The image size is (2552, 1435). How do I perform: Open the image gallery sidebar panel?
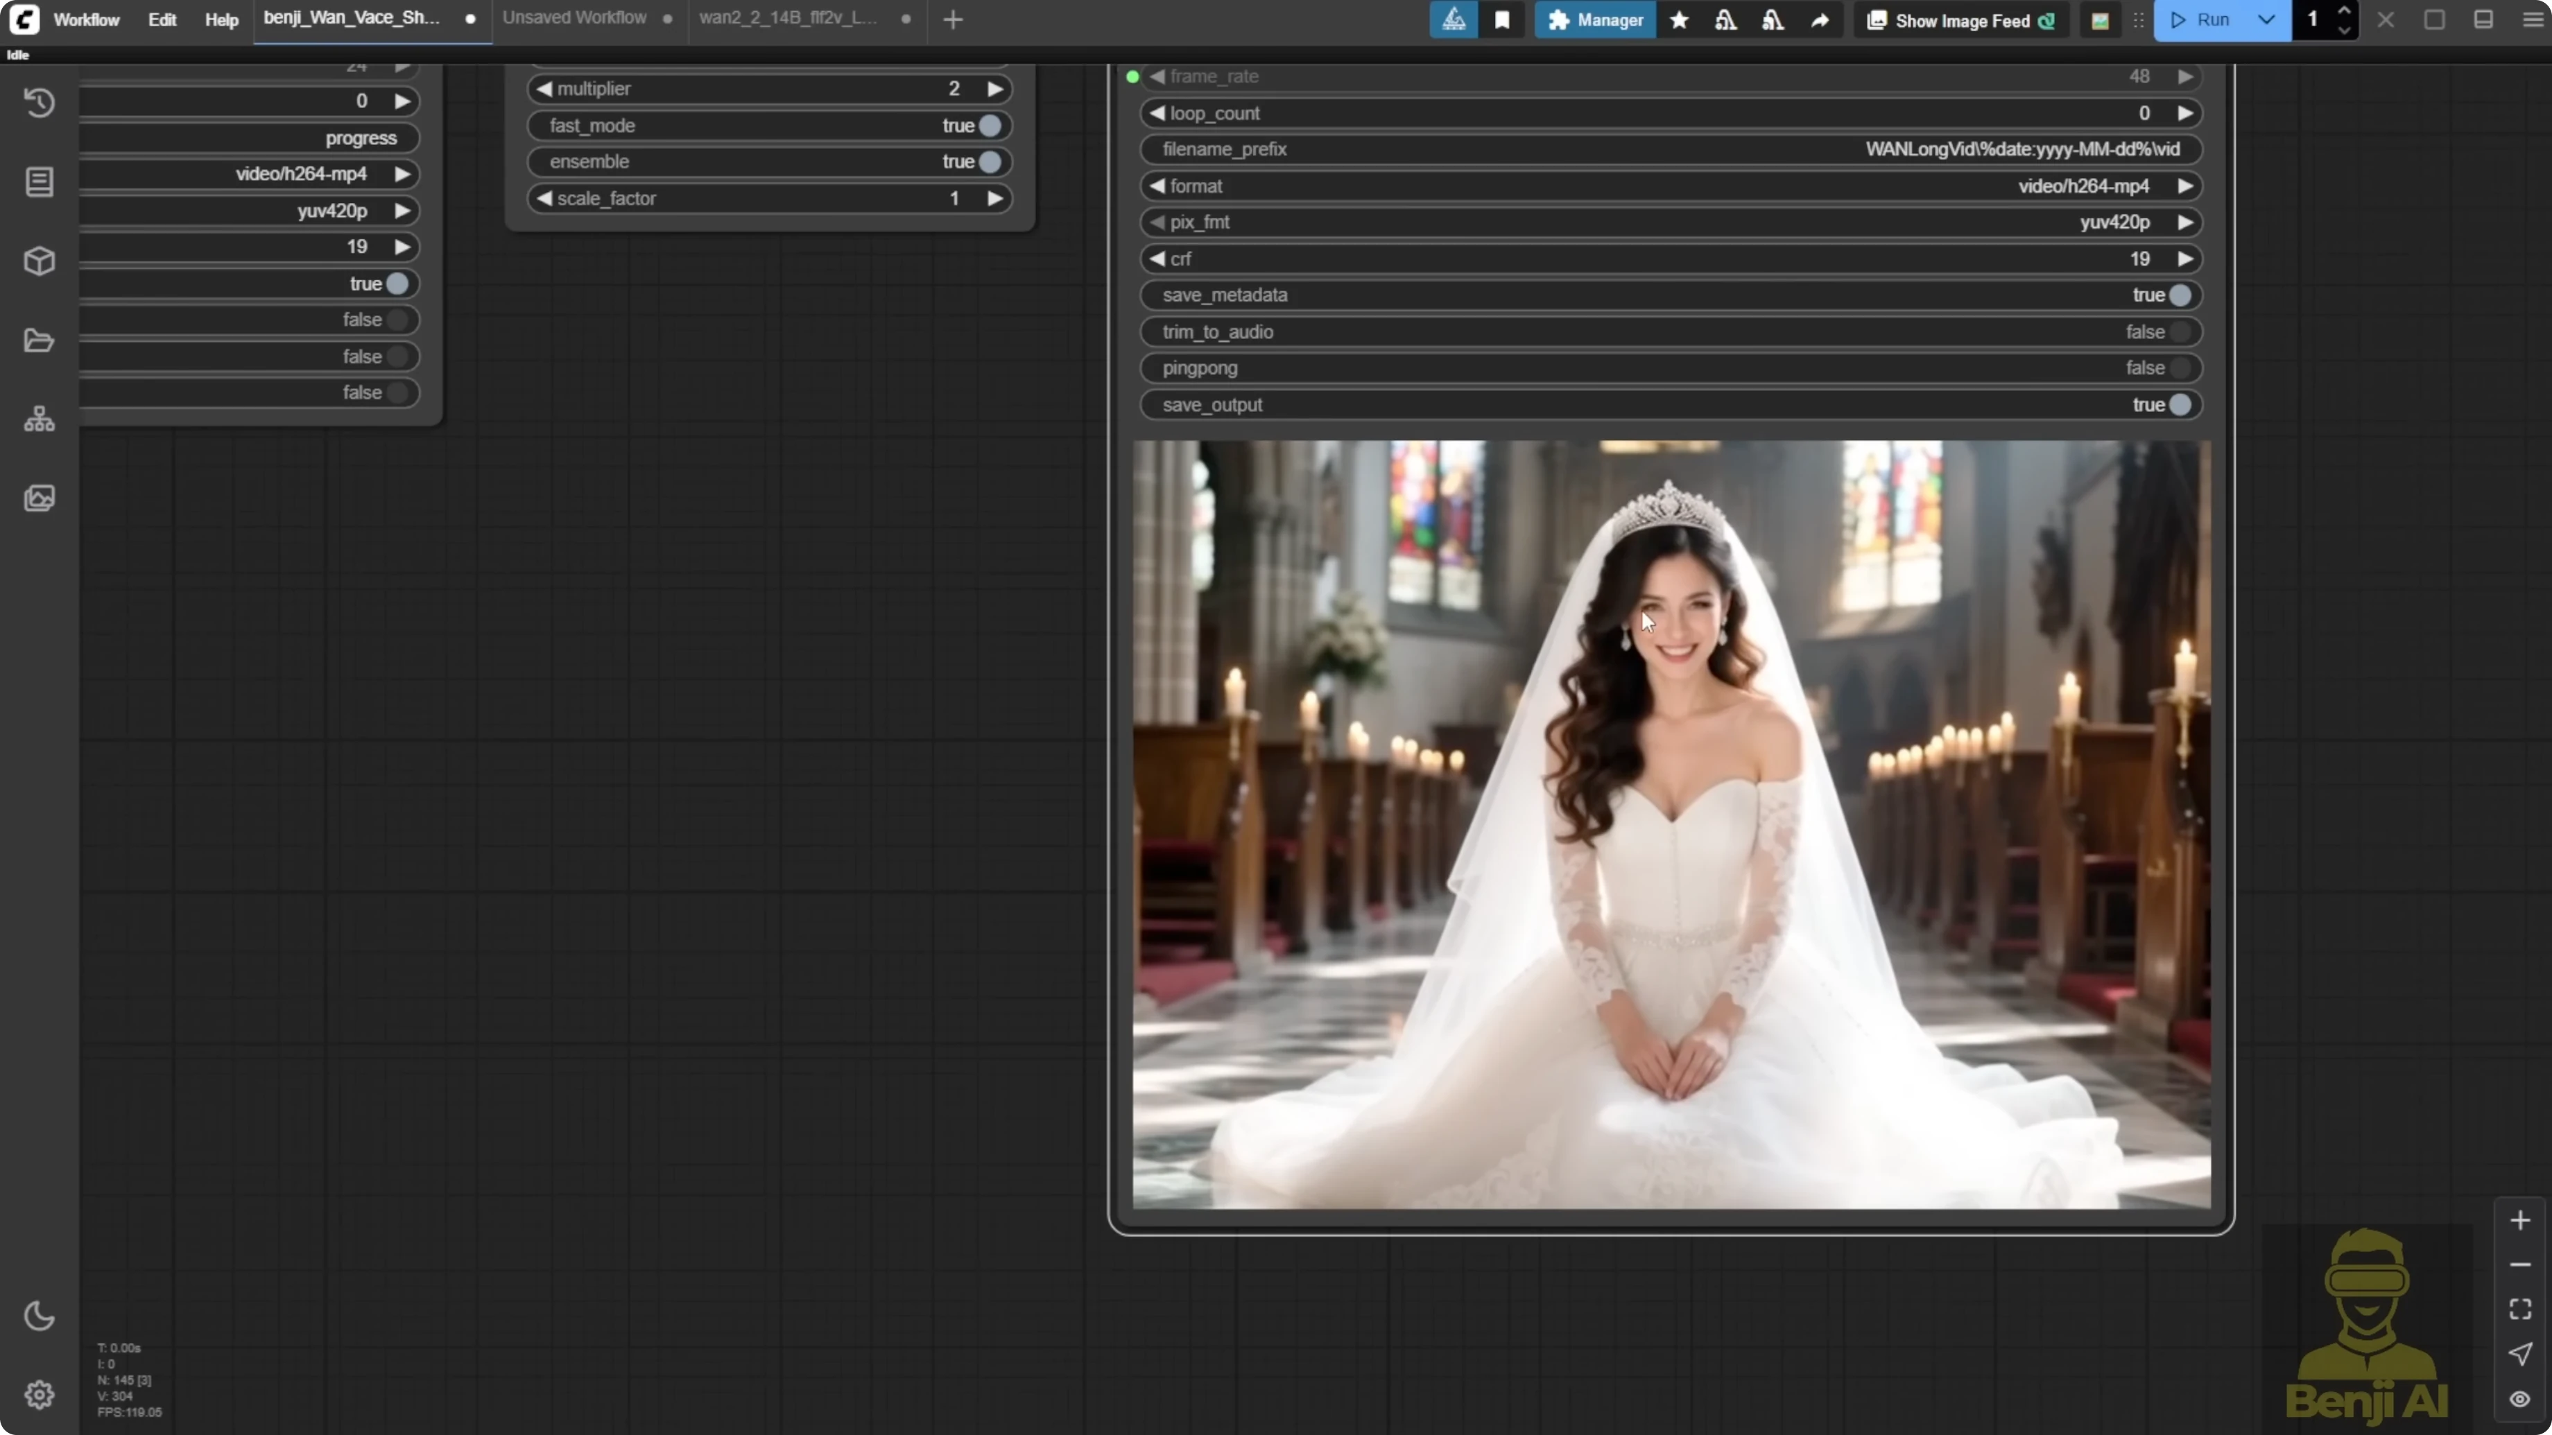pos(40,498)
